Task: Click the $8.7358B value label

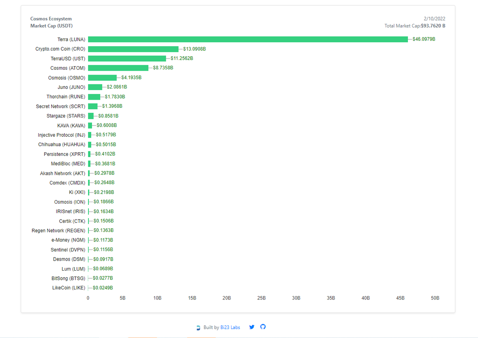Action: coord(163,68)
